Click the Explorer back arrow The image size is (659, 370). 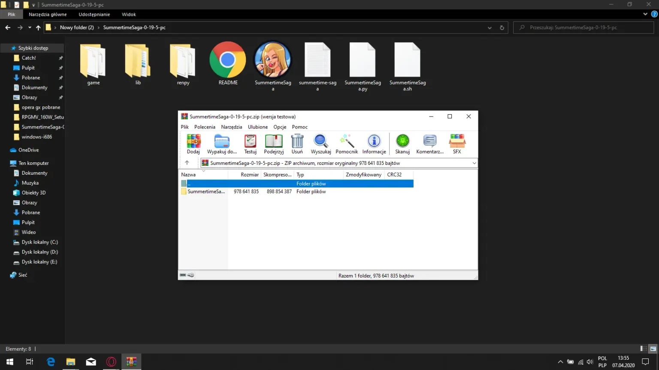8,27
